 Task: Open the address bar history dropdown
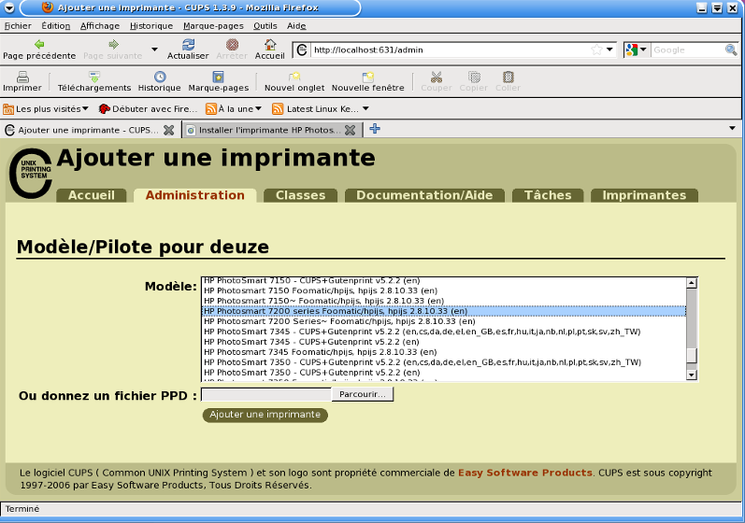[609, 49]
